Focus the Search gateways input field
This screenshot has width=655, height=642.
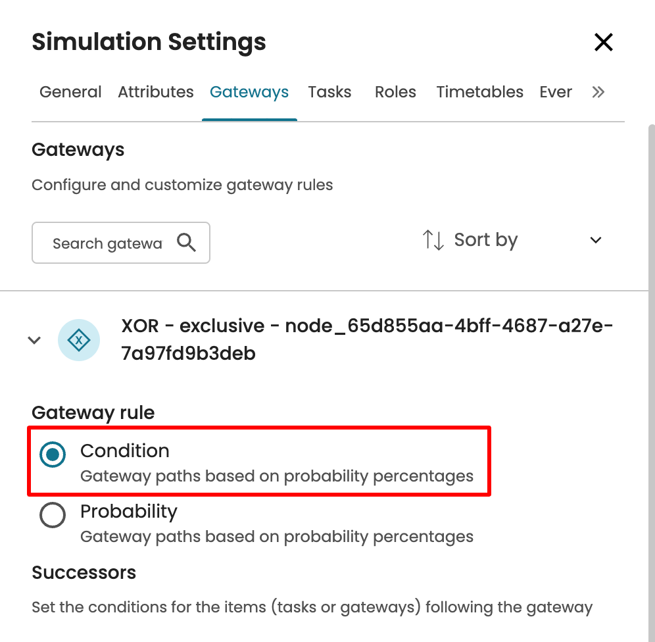click(107, 243)
